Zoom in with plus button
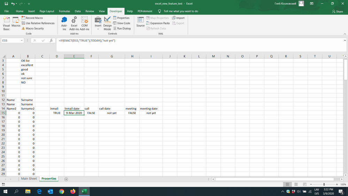 click(x=337, y=184)
